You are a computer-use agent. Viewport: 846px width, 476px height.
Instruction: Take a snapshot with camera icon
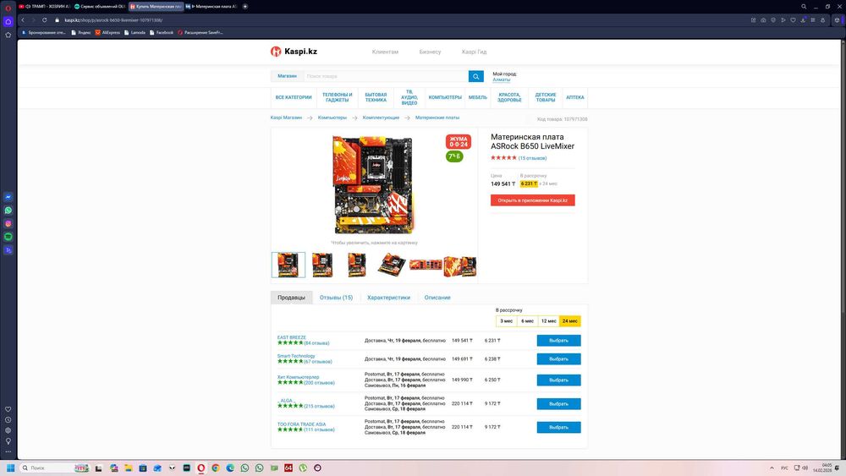(763, 20)
